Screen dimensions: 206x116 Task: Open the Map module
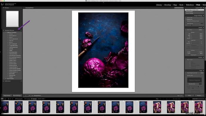175,5
